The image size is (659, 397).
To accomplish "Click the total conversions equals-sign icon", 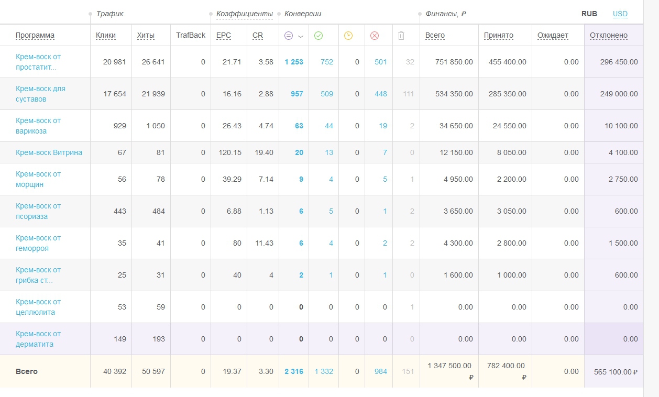I will pos(289,36).
